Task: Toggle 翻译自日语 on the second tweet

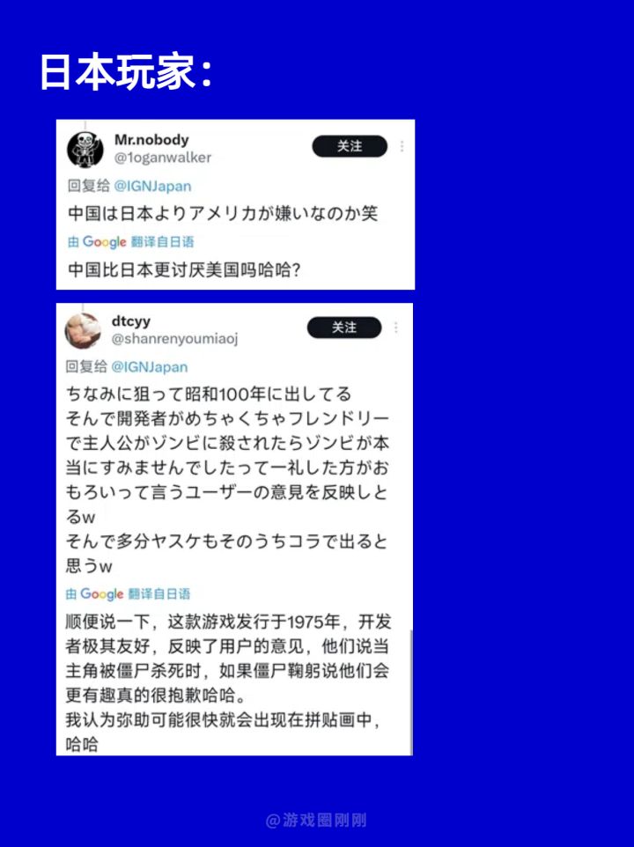Action: [x=158, y=594]
